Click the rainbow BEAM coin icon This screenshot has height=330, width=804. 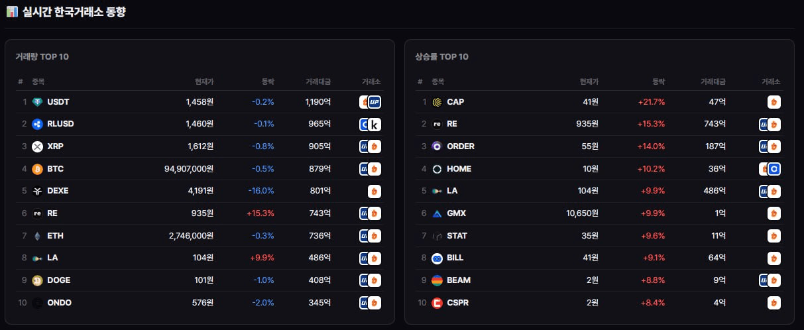437,280
